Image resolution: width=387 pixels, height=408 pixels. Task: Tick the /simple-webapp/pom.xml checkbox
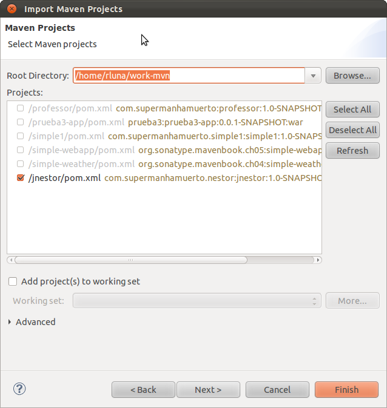pyautogui.click(x=21, y=150)
